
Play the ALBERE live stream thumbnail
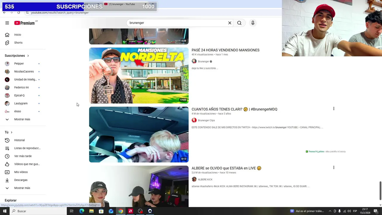click(139, 186)
